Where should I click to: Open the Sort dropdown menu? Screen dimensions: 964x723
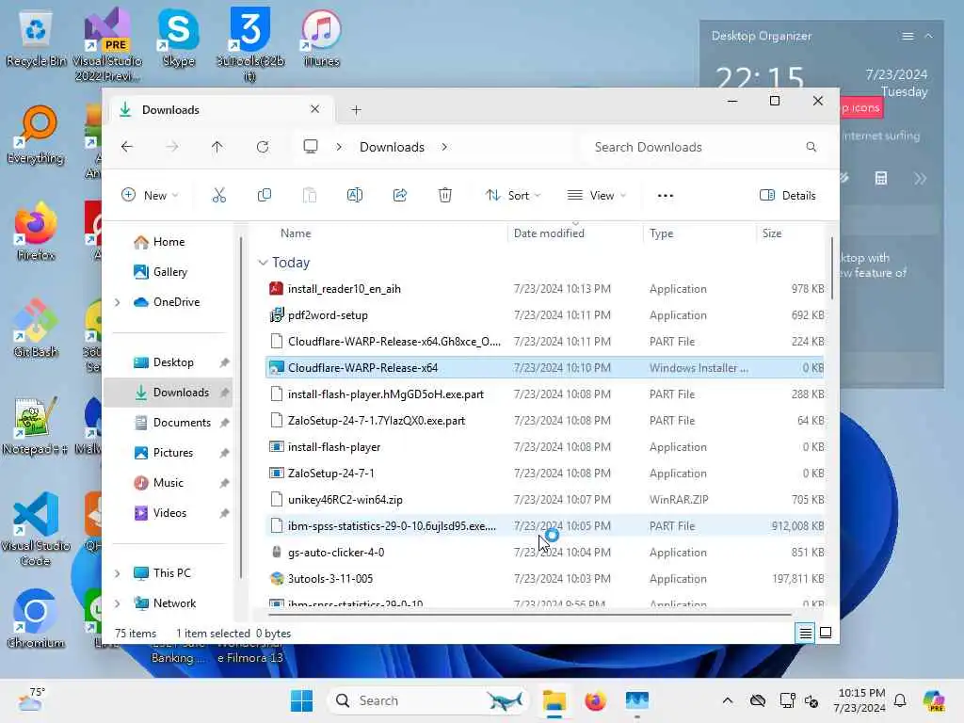pos(513,196)
